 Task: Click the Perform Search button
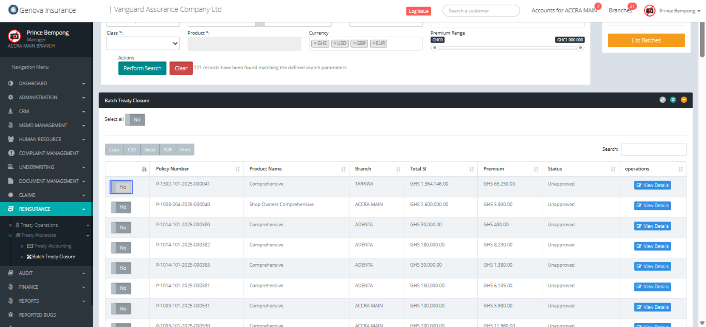pyautogui.click(x=142, y=68)
